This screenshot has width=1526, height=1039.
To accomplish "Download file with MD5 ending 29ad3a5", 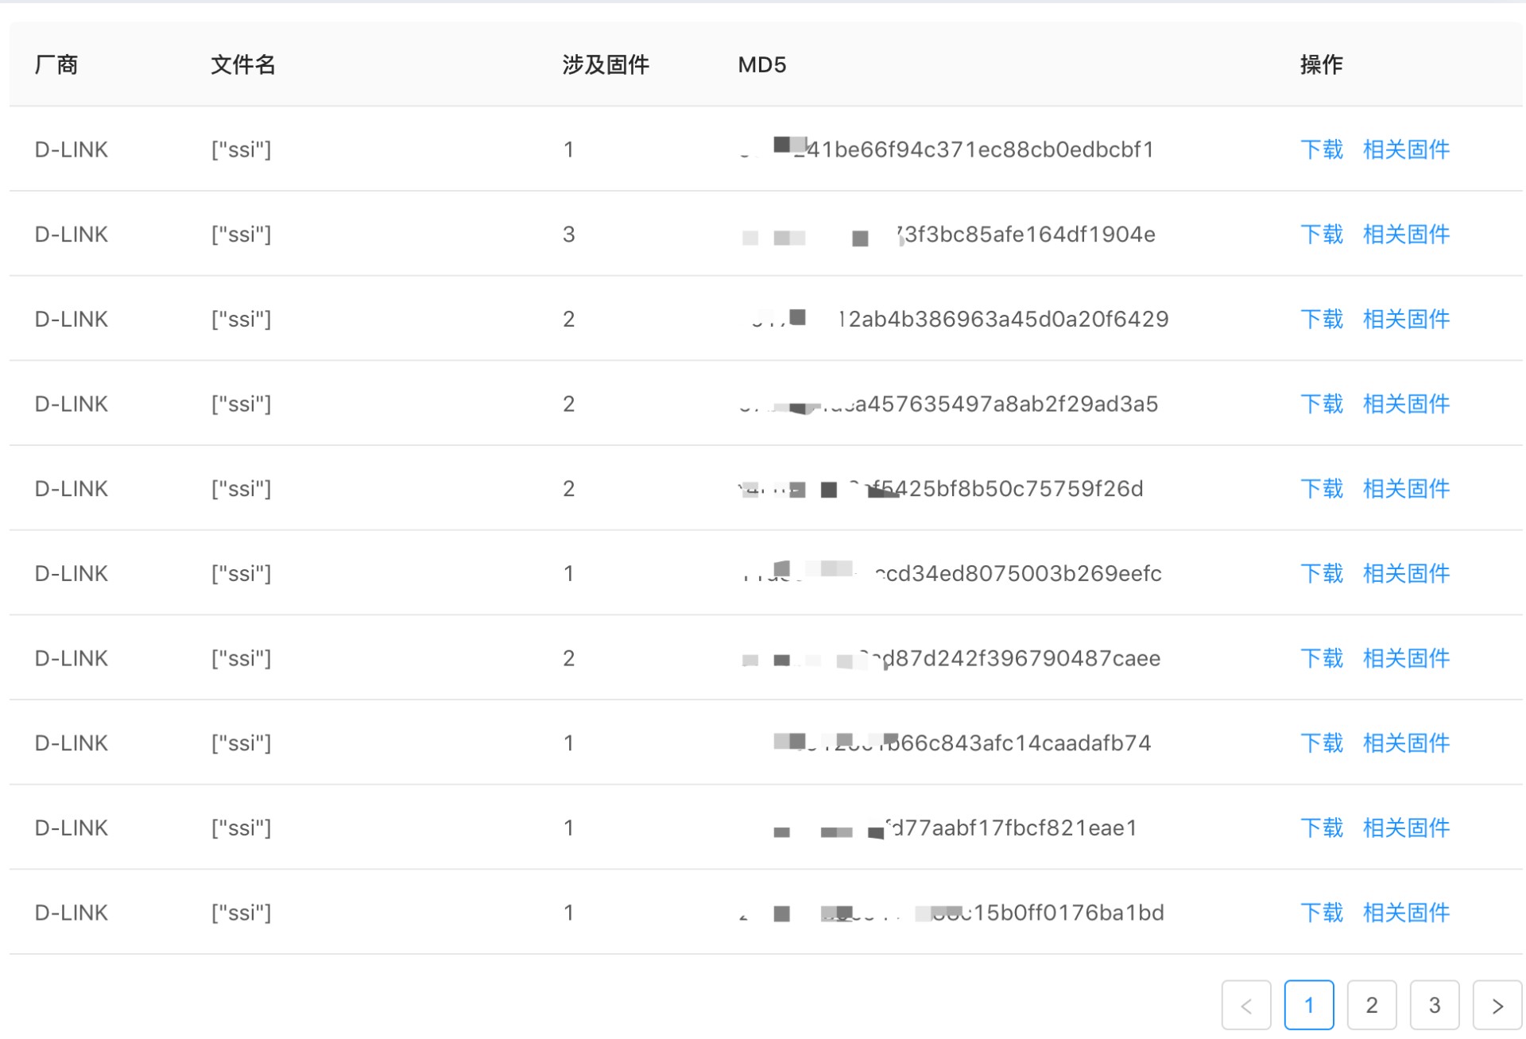I will point(1321,404).
